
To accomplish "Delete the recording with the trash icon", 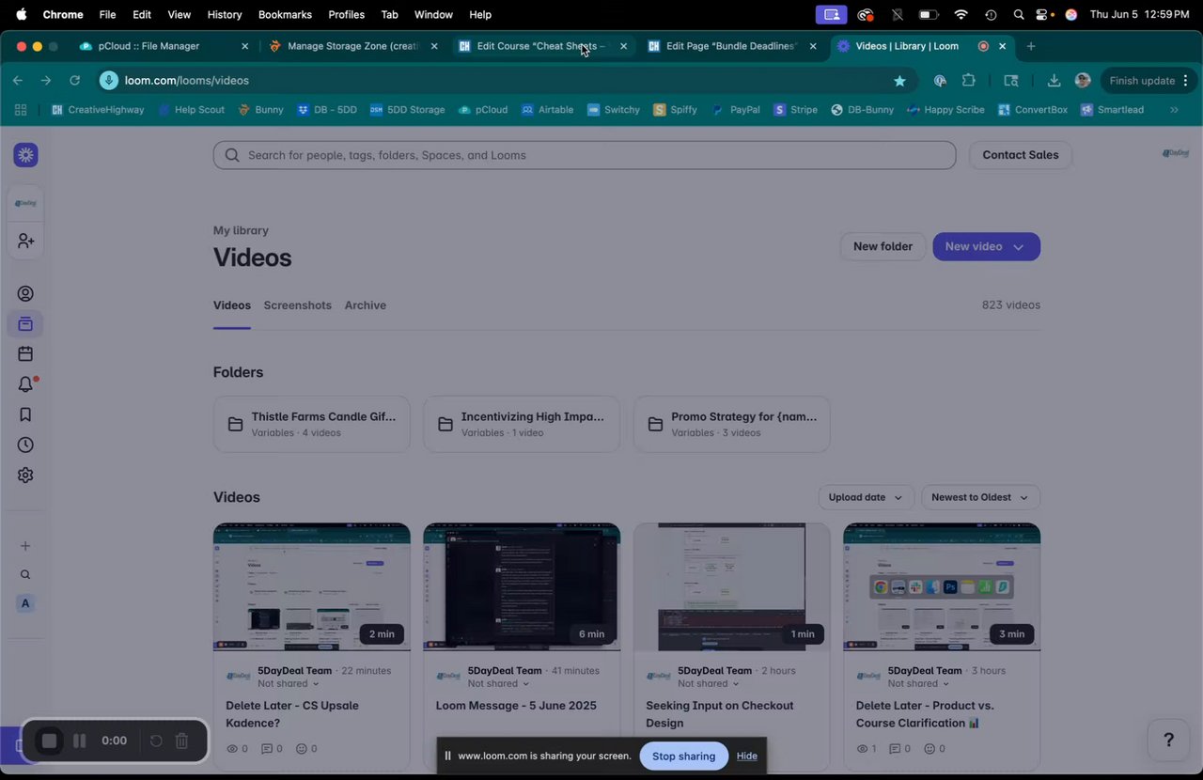I will tap(182, 741).
